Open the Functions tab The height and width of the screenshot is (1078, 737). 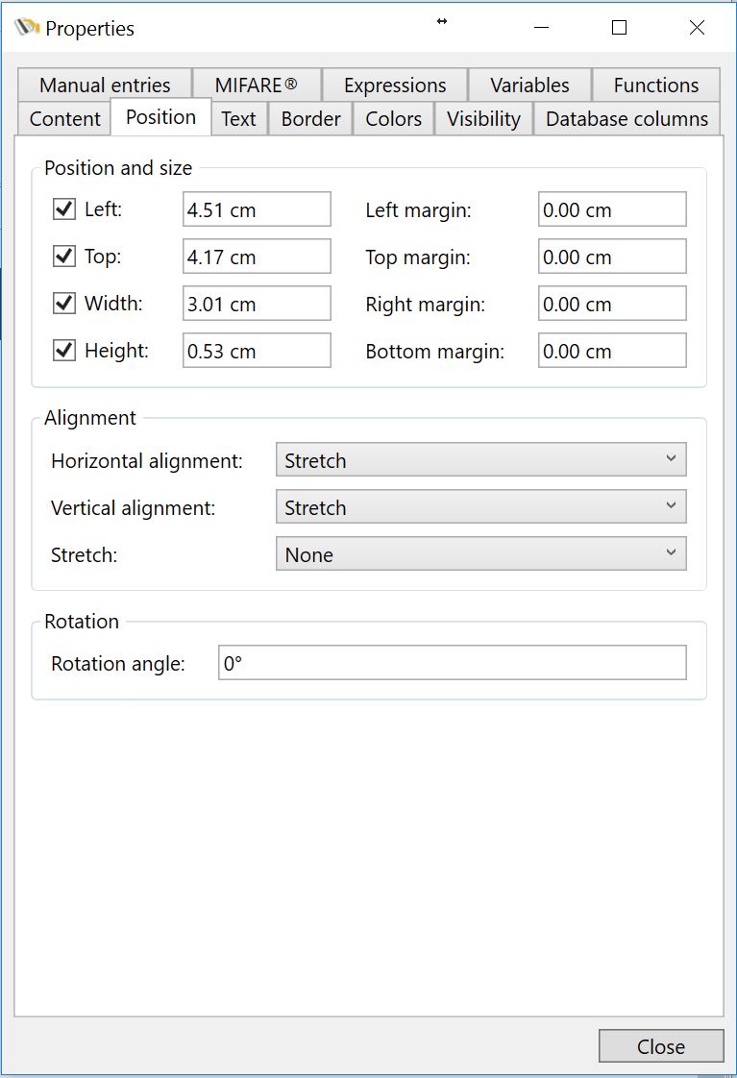[x=656, y=86]
